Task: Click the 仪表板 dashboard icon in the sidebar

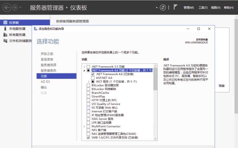Action: pos(5,23)
